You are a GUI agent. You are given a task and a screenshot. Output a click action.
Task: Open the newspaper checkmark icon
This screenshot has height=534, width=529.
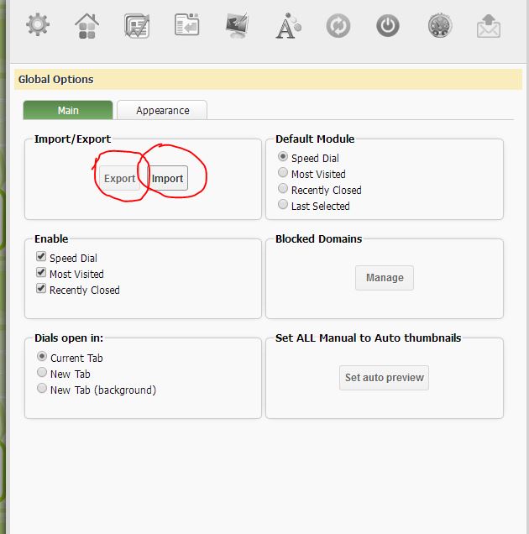pyautogui.click(x=137, y=25)
